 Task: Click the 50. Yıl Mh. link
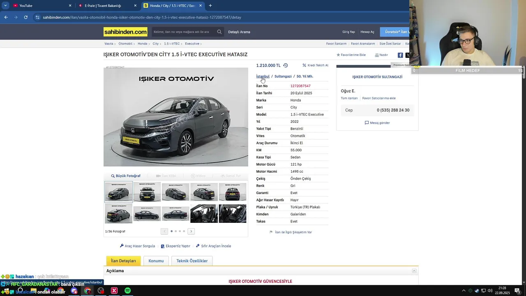[305, 76]
